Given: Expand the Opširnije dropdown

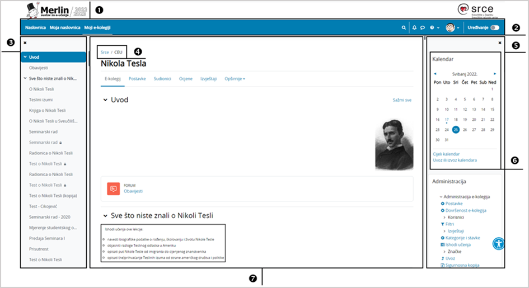Looking at the screenshot, I should click(235, 79).
